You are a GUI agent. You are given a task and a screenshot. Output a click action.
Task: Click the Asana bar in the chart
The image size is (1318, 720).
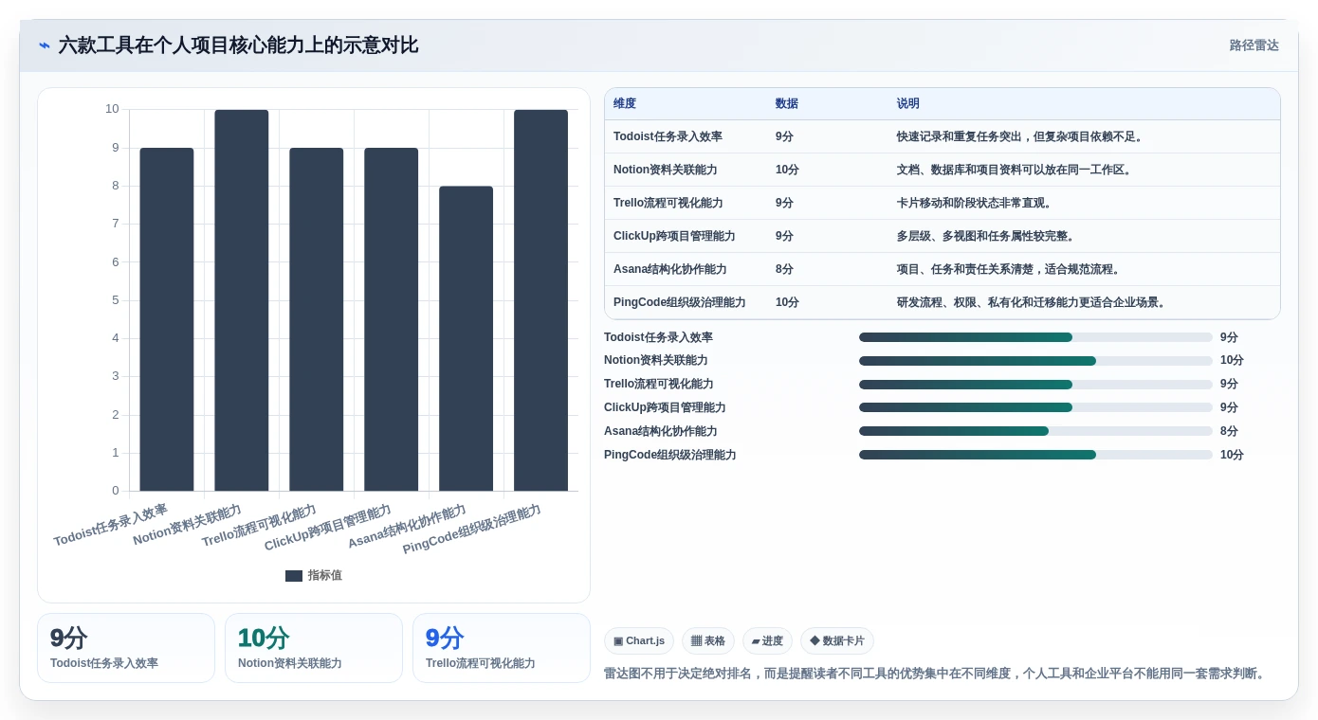467,338
